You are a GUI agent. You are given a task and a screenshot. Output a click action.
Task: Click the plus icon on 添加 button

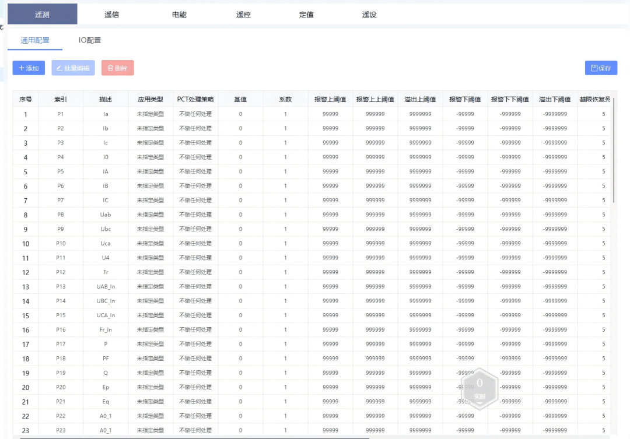[20, 68]
